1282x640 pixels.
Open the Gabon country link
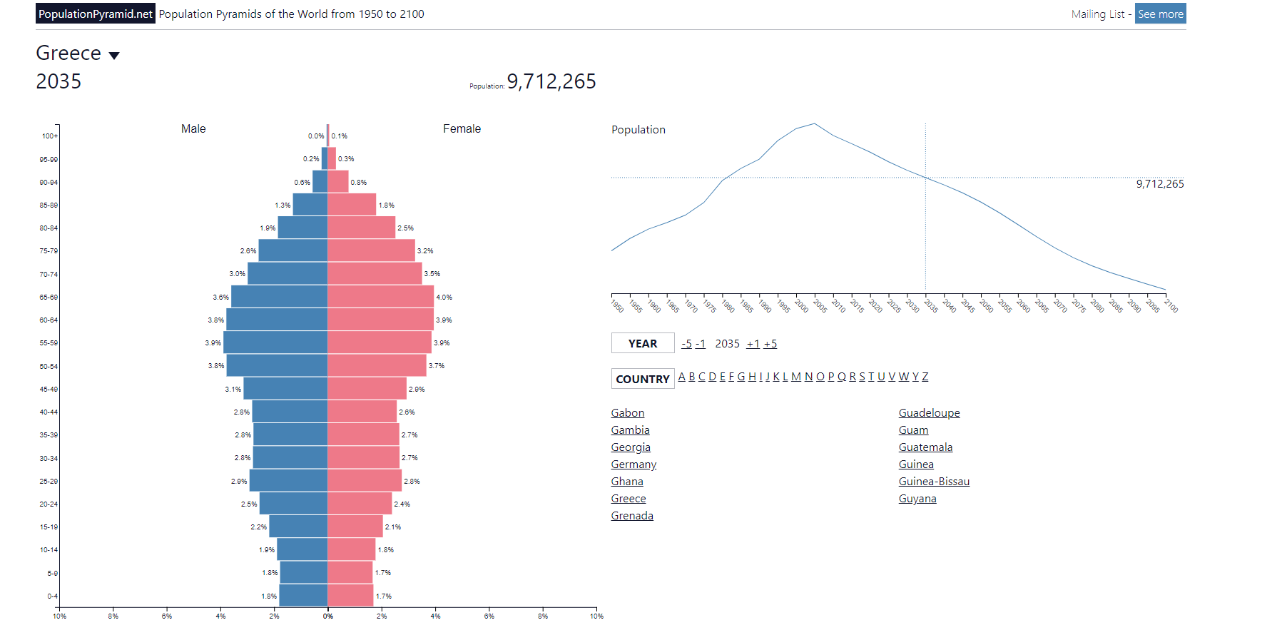pos(628,413)
